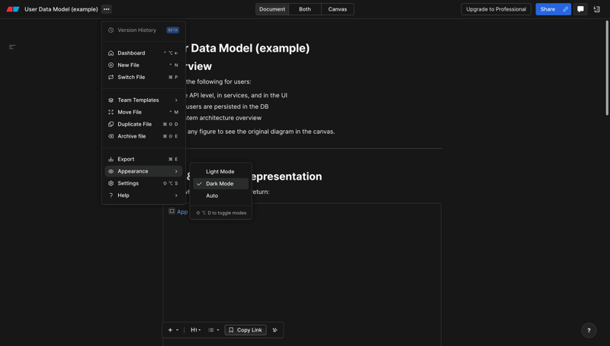
Task: Click the Team Templates layers icon
Action: click(x=111, y=100)
